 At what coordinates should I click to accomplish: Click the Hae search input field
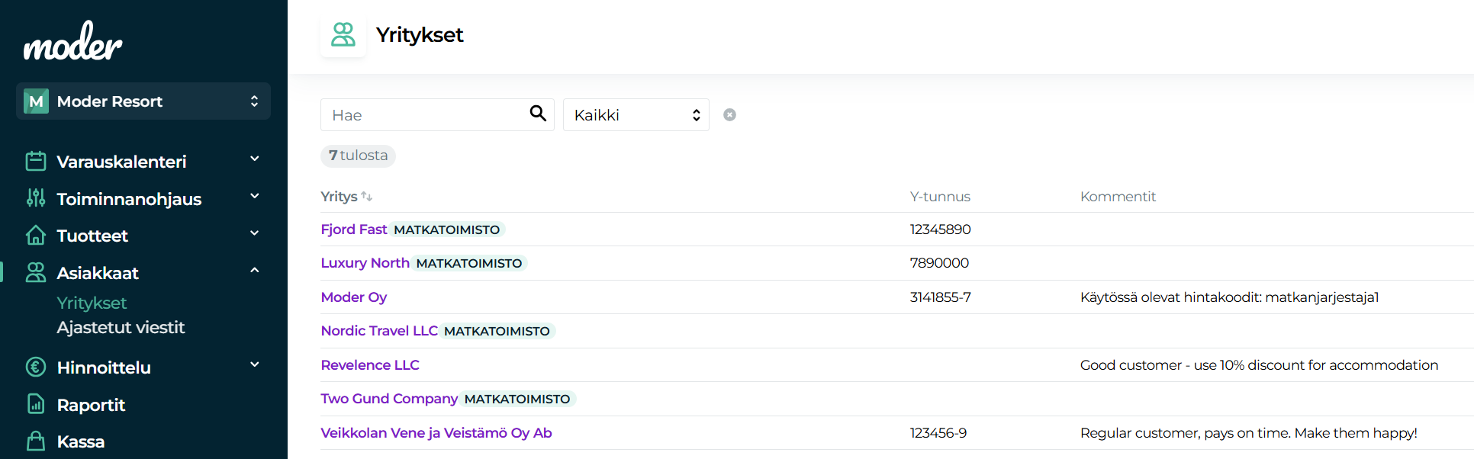[423, 115]
